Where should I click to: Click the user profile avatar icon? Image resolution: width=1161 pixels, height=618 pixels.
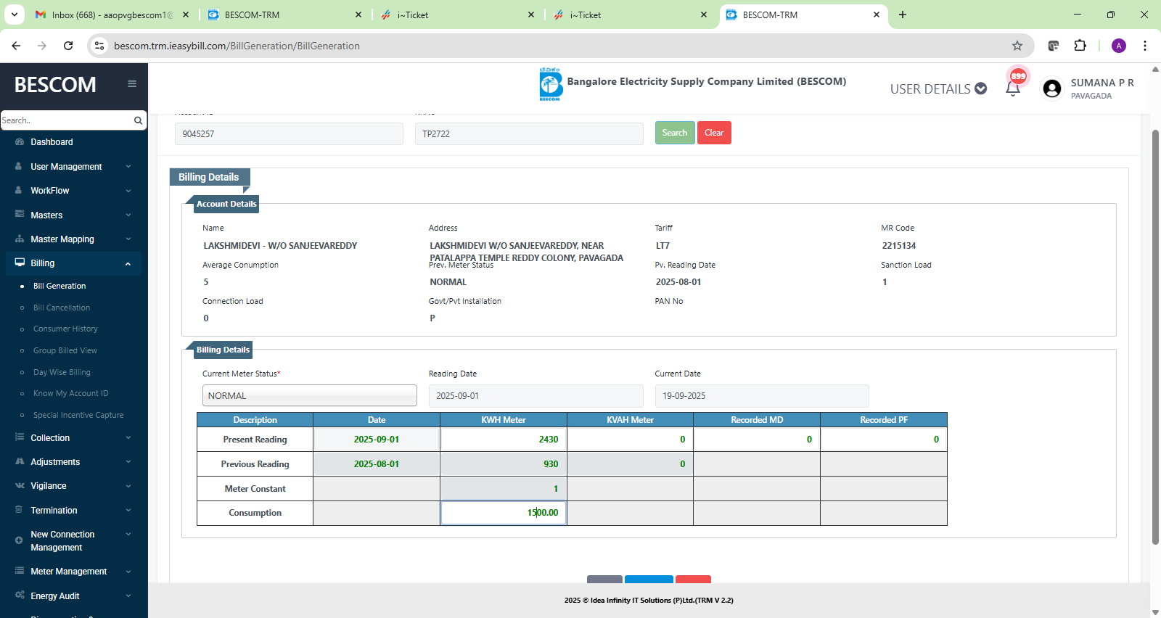tap(1051, 88)
